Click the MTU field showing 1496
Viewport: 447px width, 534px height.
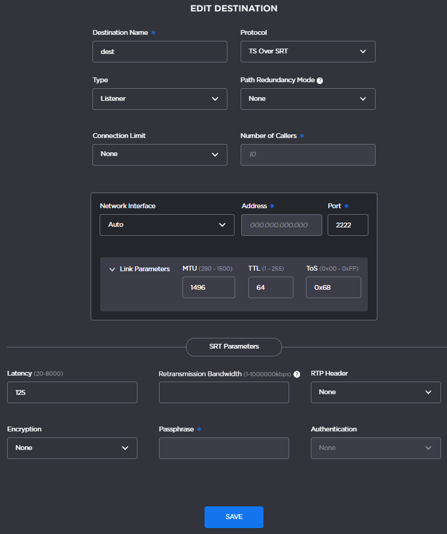point(208,287)
